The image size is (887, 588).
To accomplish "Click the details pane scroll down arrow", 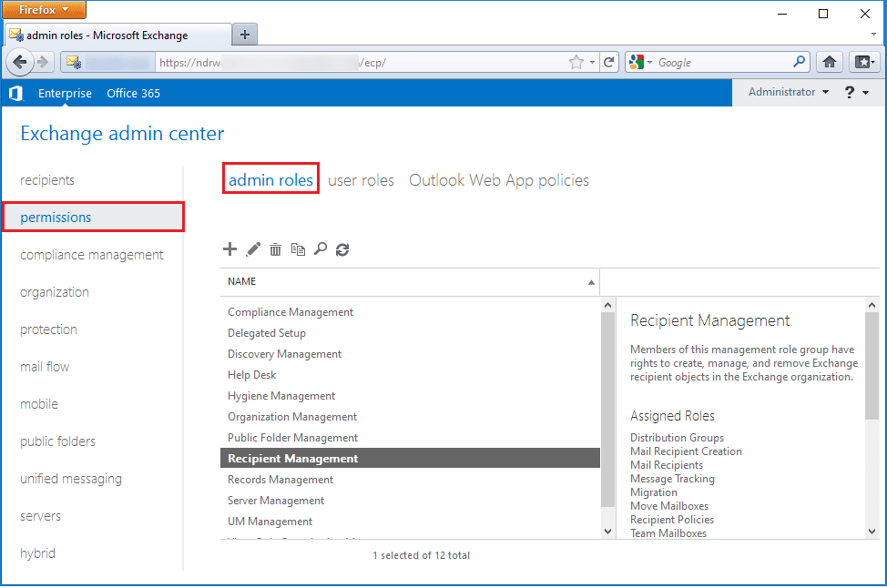I will 872,532.
